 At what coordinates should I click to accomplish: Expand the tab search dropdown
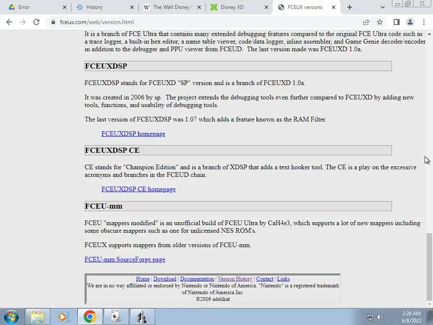382,7
